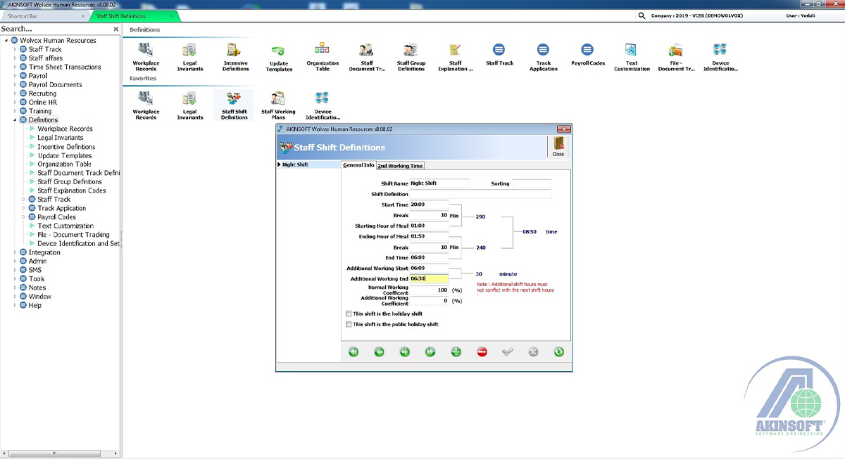Expand the Payroll tree node
The image size is (845, 459).
pyautogui.click(x=15, y=76)
